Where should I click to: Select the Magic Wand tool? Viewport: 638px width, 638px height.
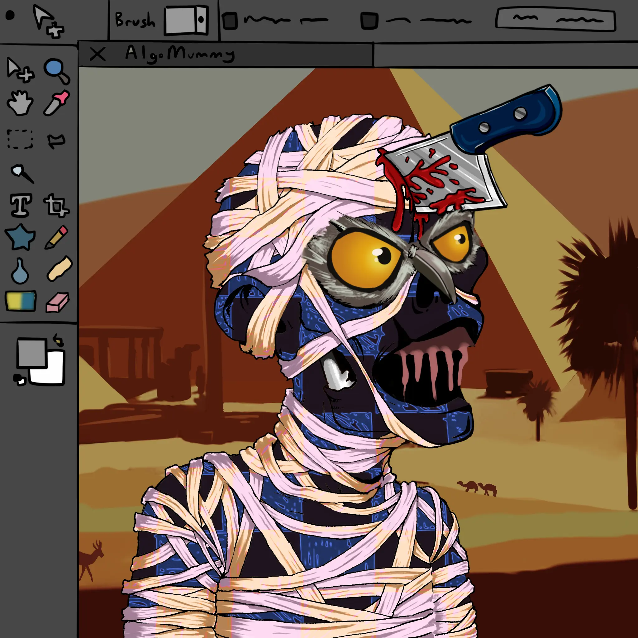click(x=22, y=174)
